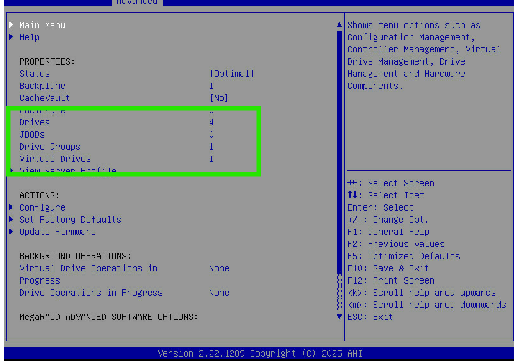
Task: Click the F10: Save & Exit hint
Action: coord(388,268)
